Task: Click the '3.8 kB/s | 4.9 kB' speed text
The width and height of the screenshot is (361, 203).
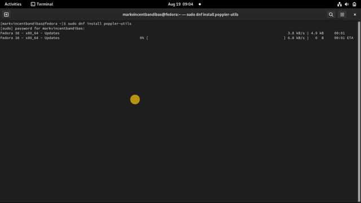Action: tap(306, 33)
